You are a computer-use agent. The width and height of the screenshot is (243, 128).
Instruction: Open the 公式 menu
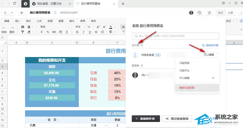(x=39, y=21)
